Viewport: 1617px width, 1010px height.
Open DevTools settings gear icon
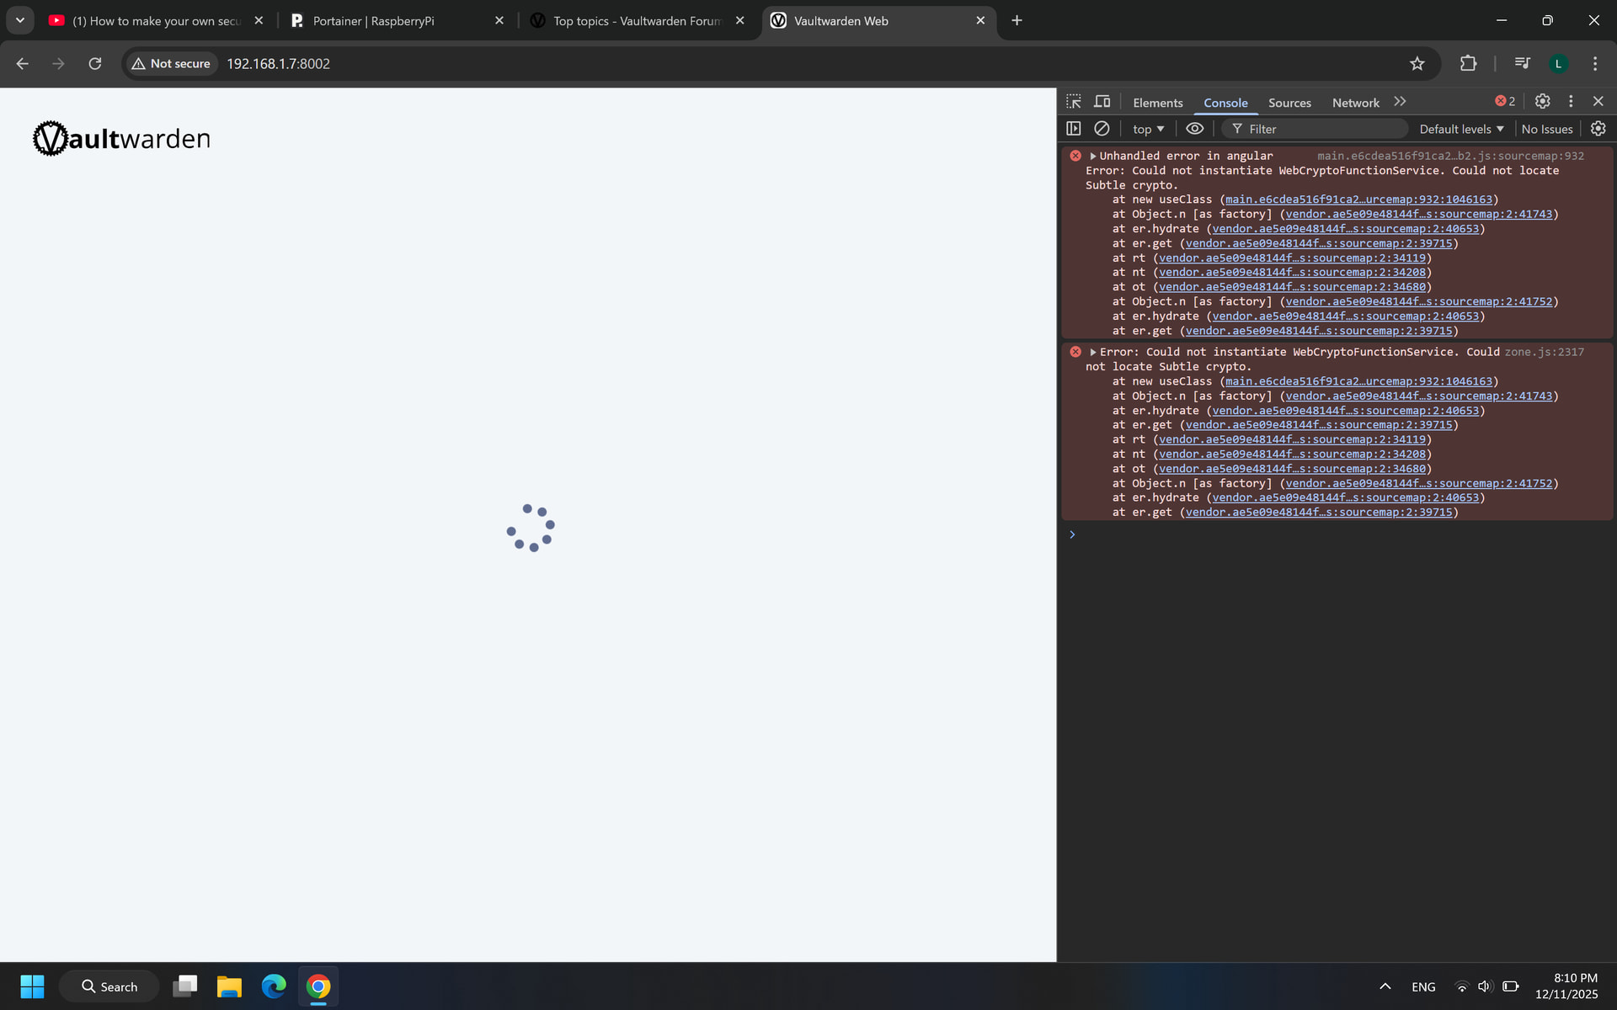pyautogui.click(x=1542, y=101)
